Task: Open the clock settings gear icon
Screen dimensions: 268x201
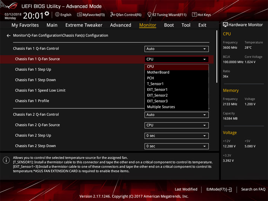Action: (x=47, y=13)
